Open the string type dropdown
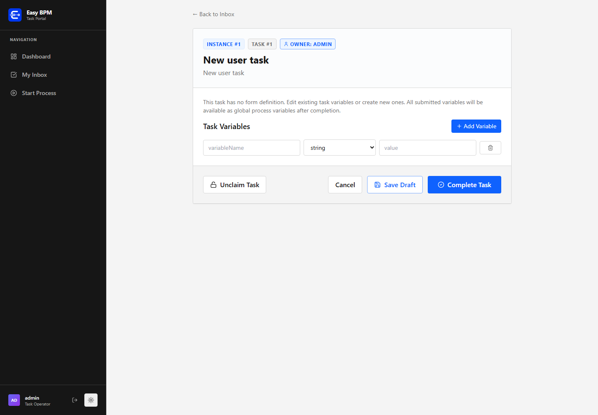Viewport: 598px width, 415px height. pos(340,148)
